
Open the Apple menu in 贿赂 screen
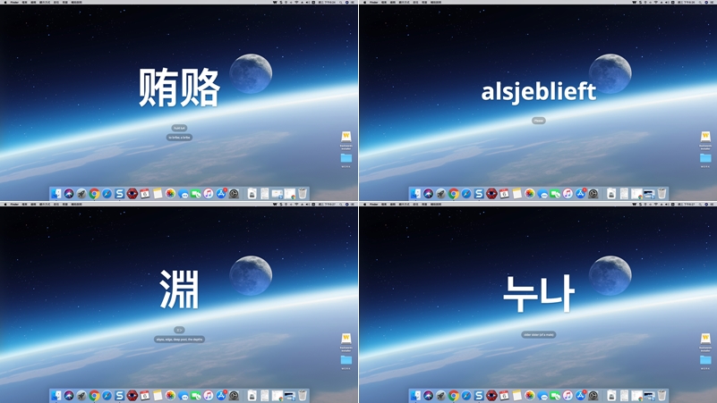click(x=5, y=3)
